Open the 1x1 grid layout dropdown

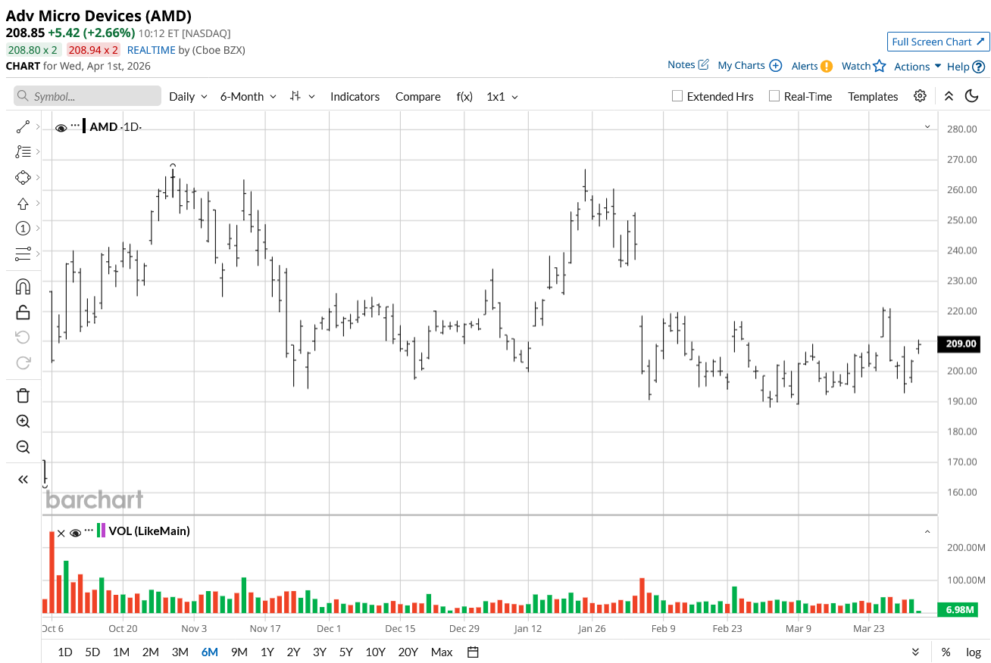502,96
